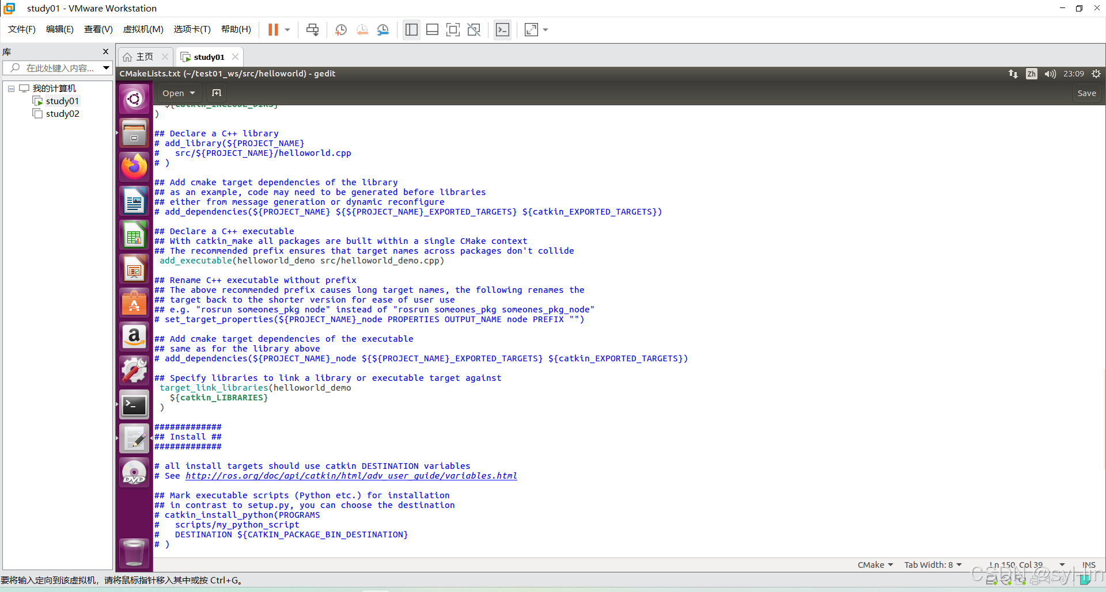The width and height of the screenshot is (1106, 592).
Task: Click the snapshot manager wrench icon
Action: [x=383, y=29]
